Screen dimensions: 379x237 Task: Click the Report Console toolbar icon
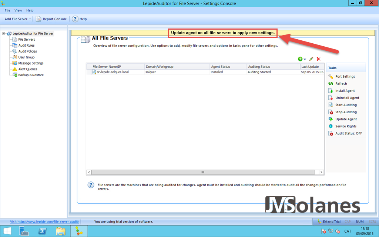pos(38,19)
